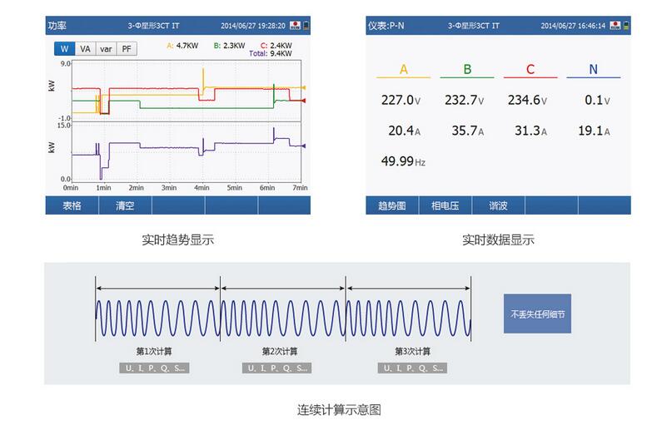Select phase A column header
Viewport: 657px width, 425px height.
tap(404, 70)
